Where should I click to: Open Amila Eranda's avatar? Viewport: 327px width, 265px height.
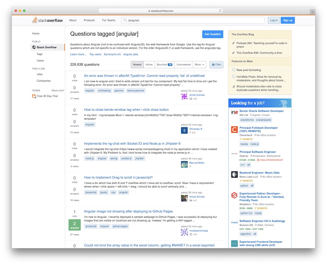[184, 97]
